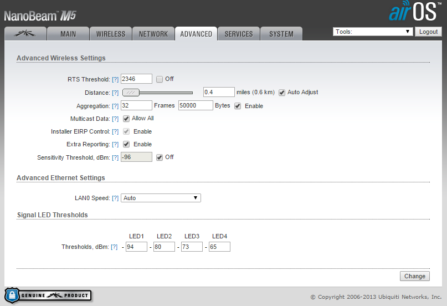Screen dimensions: 447x306
Task: Open RTS Threshold help [?] icon
Action: coord(115,79)
